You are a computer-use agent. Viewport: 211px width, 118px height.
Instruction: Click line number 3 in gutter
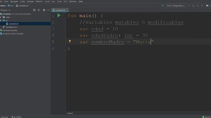point(53,29)
